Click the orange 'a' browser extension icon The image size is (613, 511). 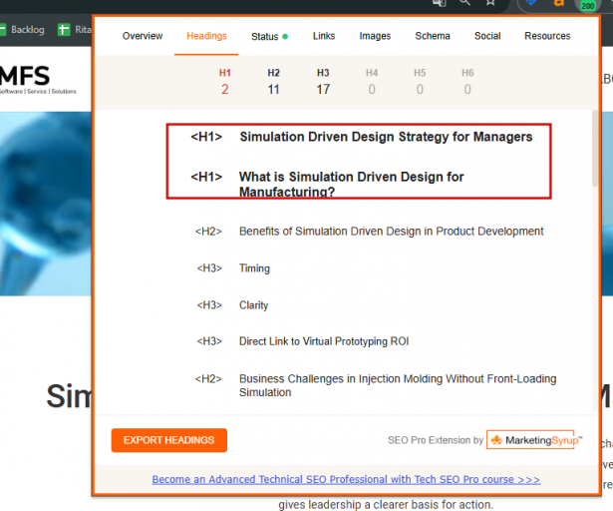[559, 2]
